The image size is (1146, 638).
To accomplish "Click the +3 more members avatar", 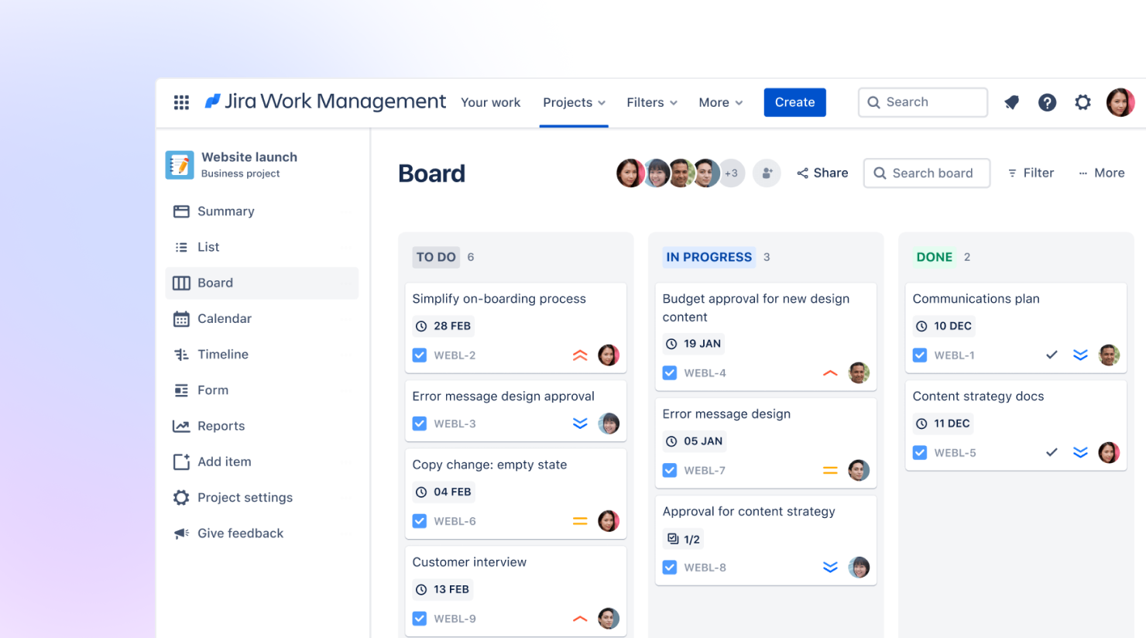I will coord(732,173).
